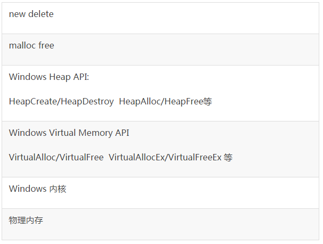
Task: Click the word "new" in first row
Action: [17, 14]
